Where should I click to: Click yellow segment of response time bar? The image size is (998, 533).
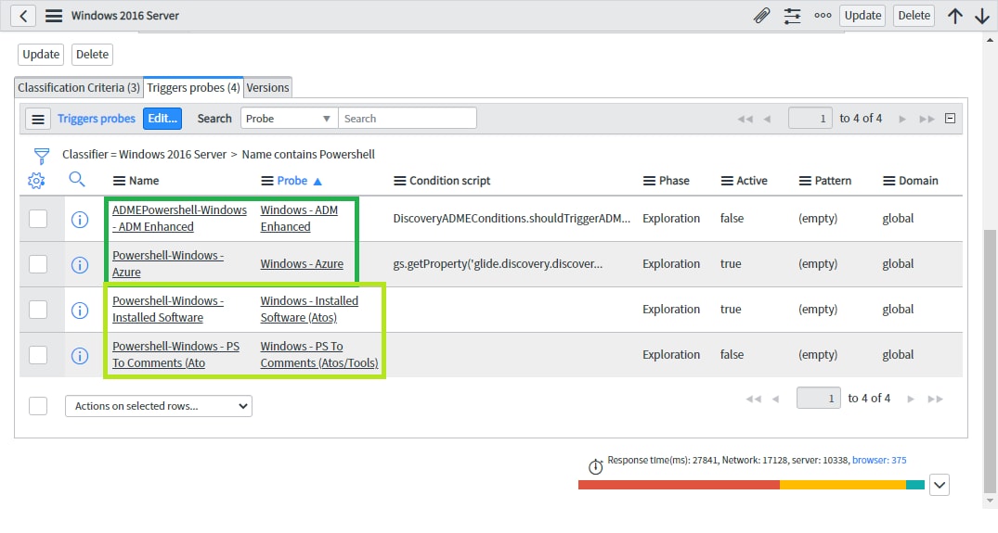pyautogui.click(x=843, y=486)
